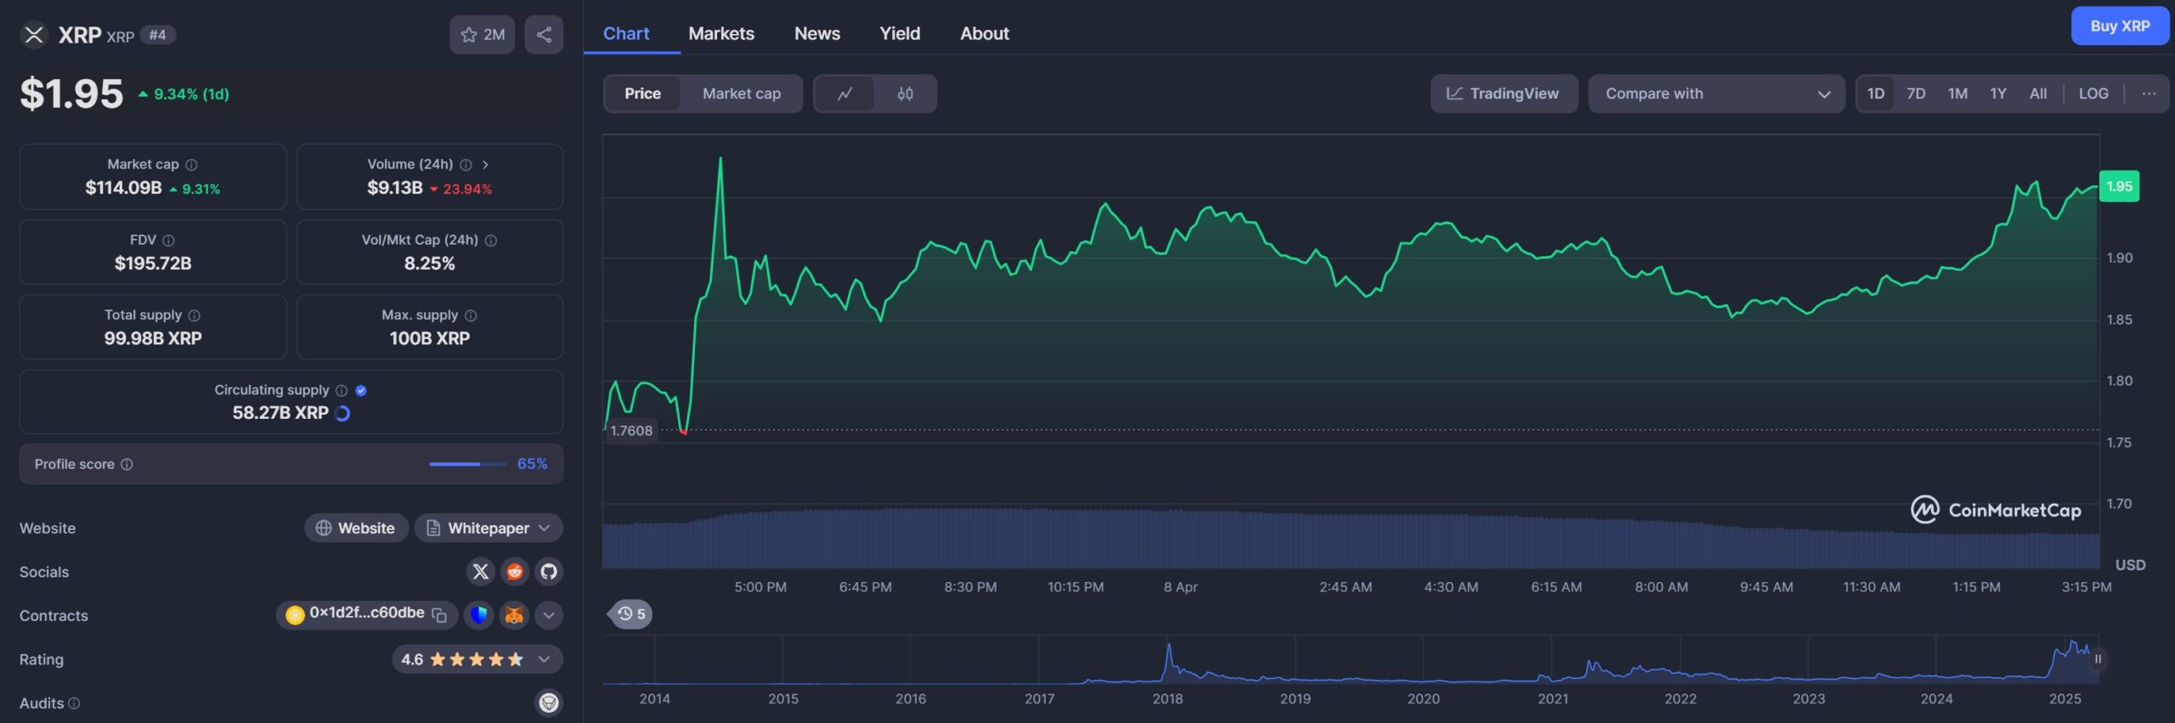Click the $114.09B market cap value
2175x723 pixels.
pyautogui.click(x=123, y=188)
